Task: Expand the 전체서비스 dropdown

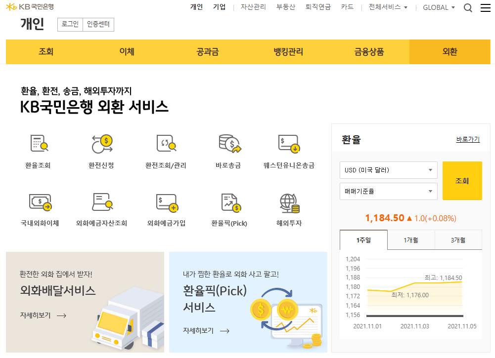Action: 388,7
